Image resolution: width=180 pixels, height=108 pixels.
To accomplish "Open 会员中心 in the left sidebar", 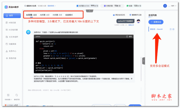I will tap(11, 51).
